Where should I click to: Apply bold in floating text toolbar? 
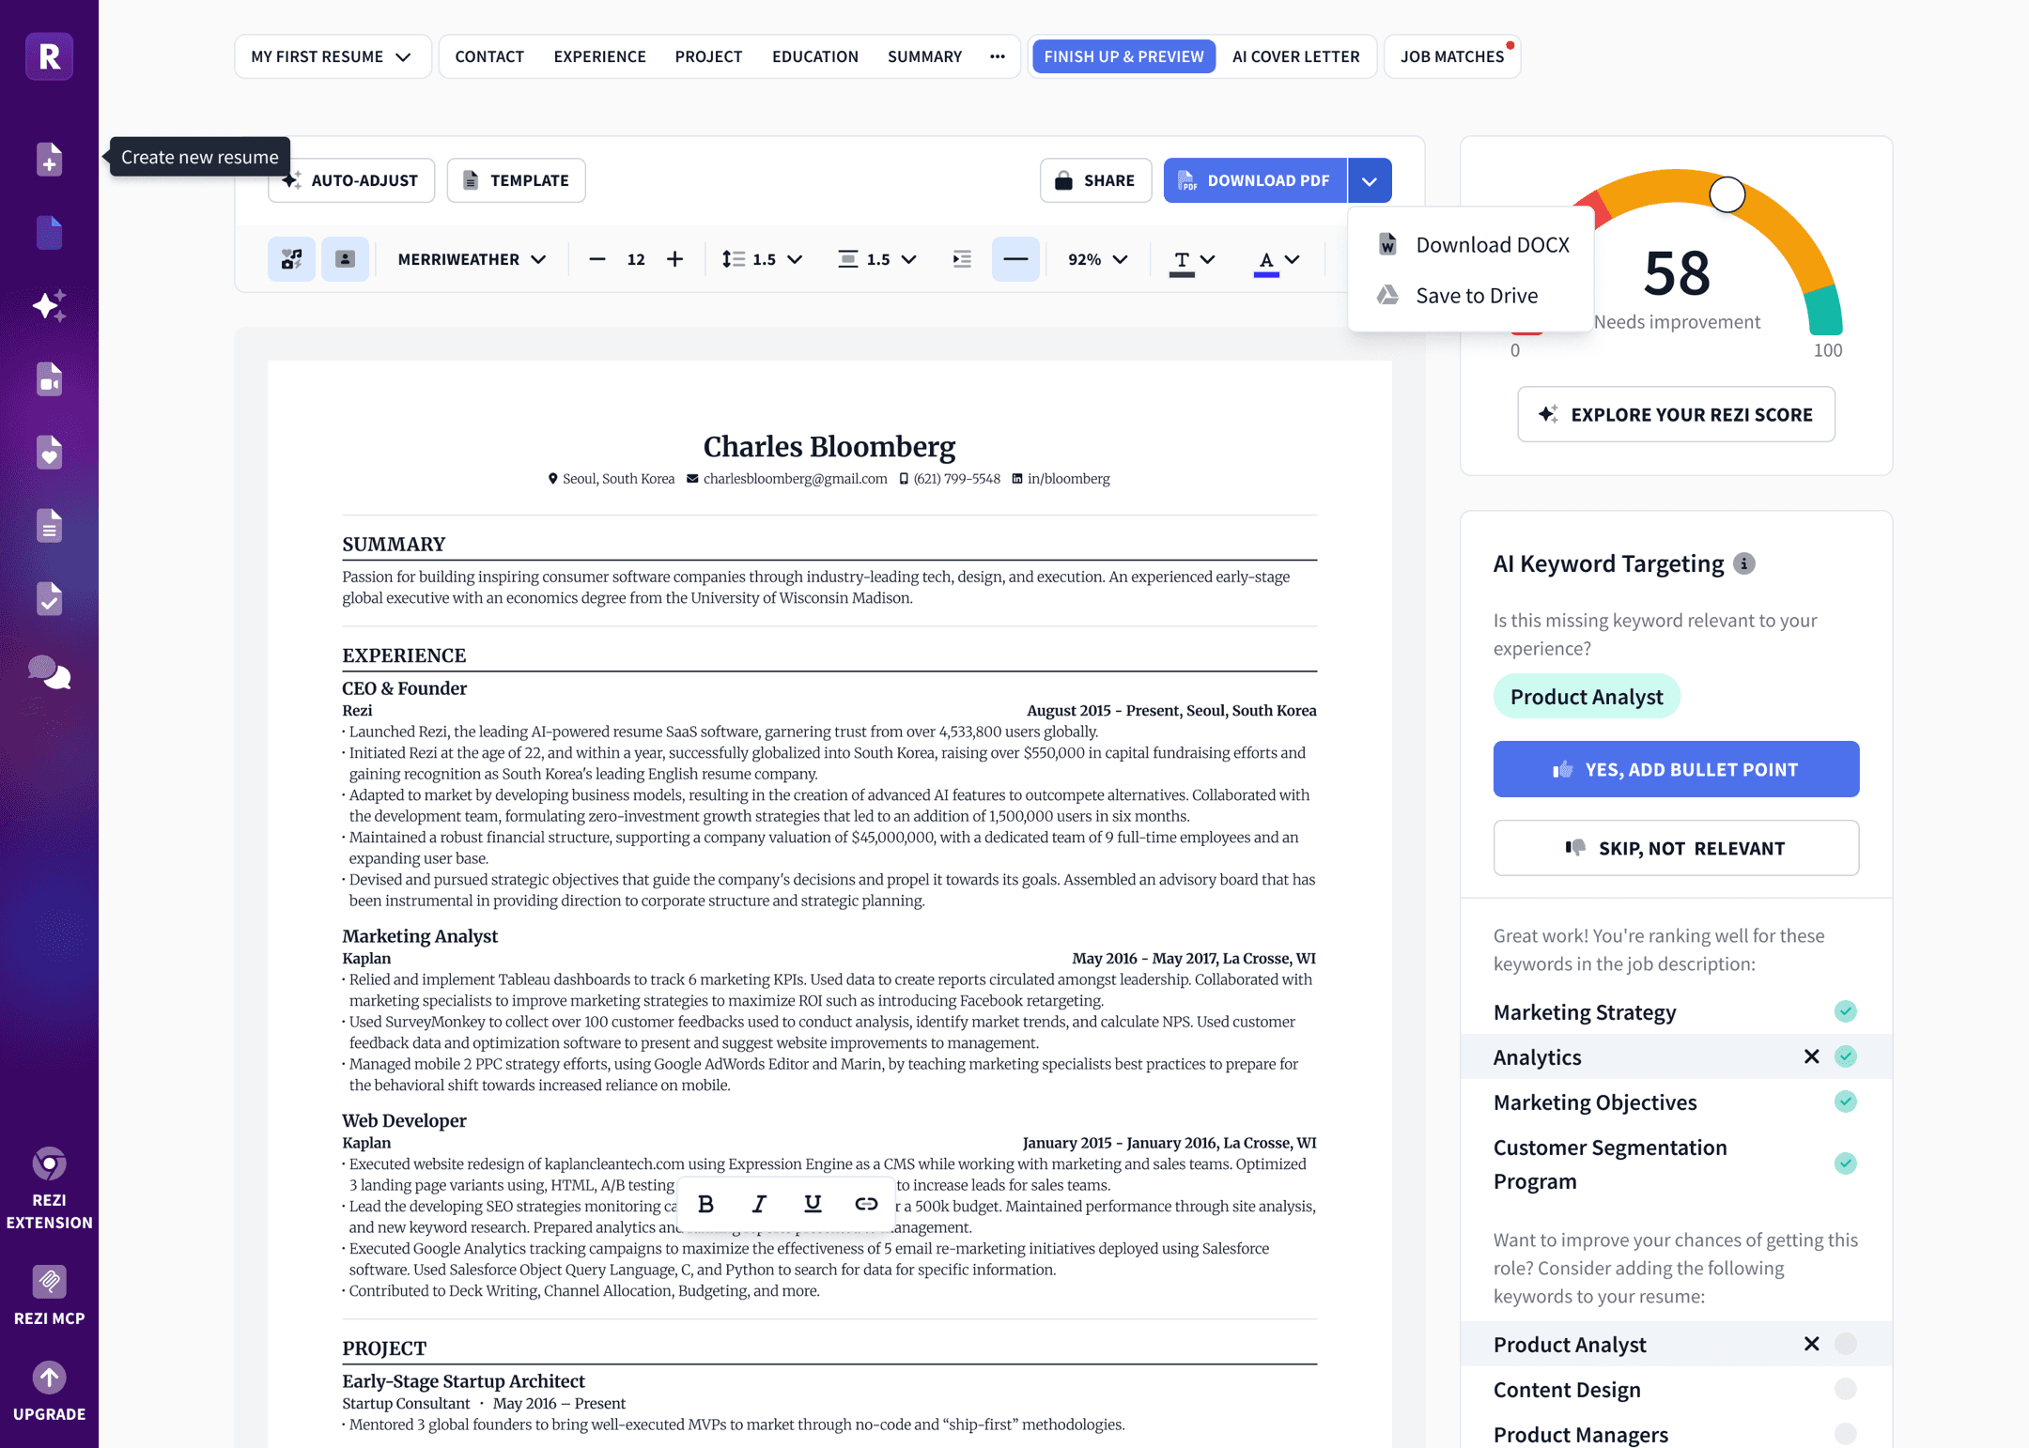pos(705,1204)
